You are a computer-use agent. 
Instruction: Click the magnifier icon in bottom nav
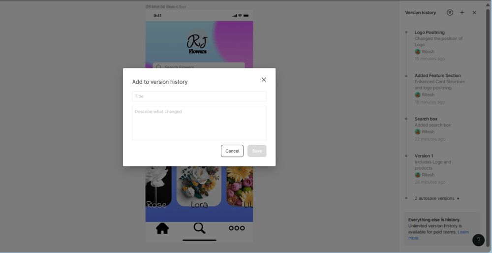pyautogui.click(x=199, y=228)
